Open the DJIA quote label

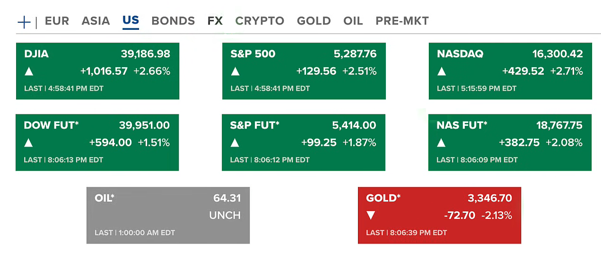36,54
